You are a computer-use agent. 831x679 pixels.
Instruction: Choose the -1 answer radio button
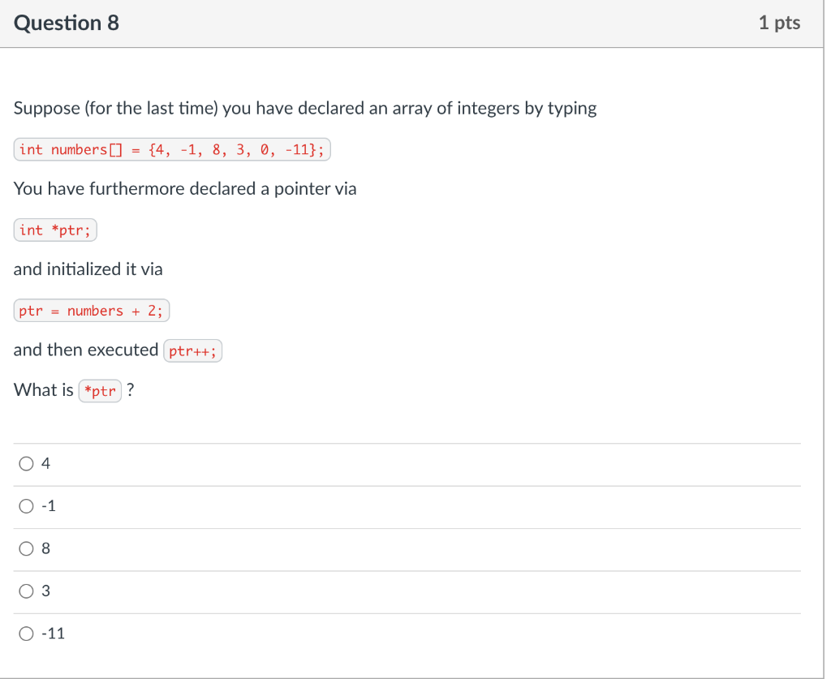(x=26, y=506)
